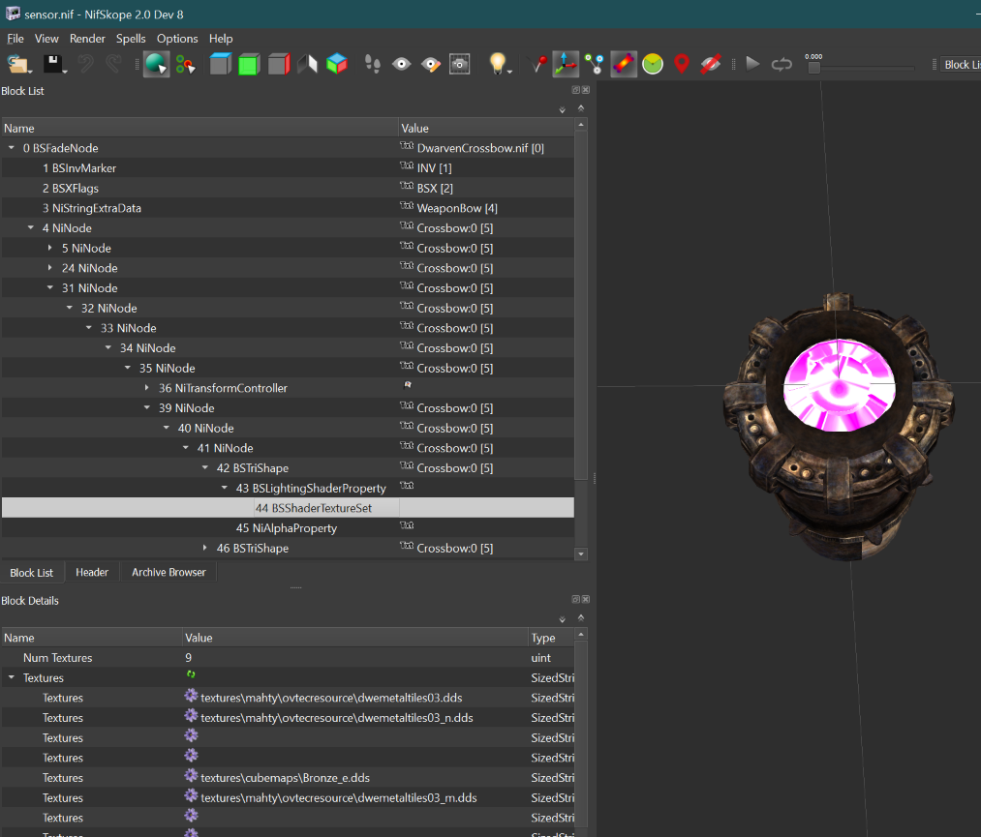The image size is (981, 837).
Task: Toggle the plain eye visibility icon
Action: point(401,65)
